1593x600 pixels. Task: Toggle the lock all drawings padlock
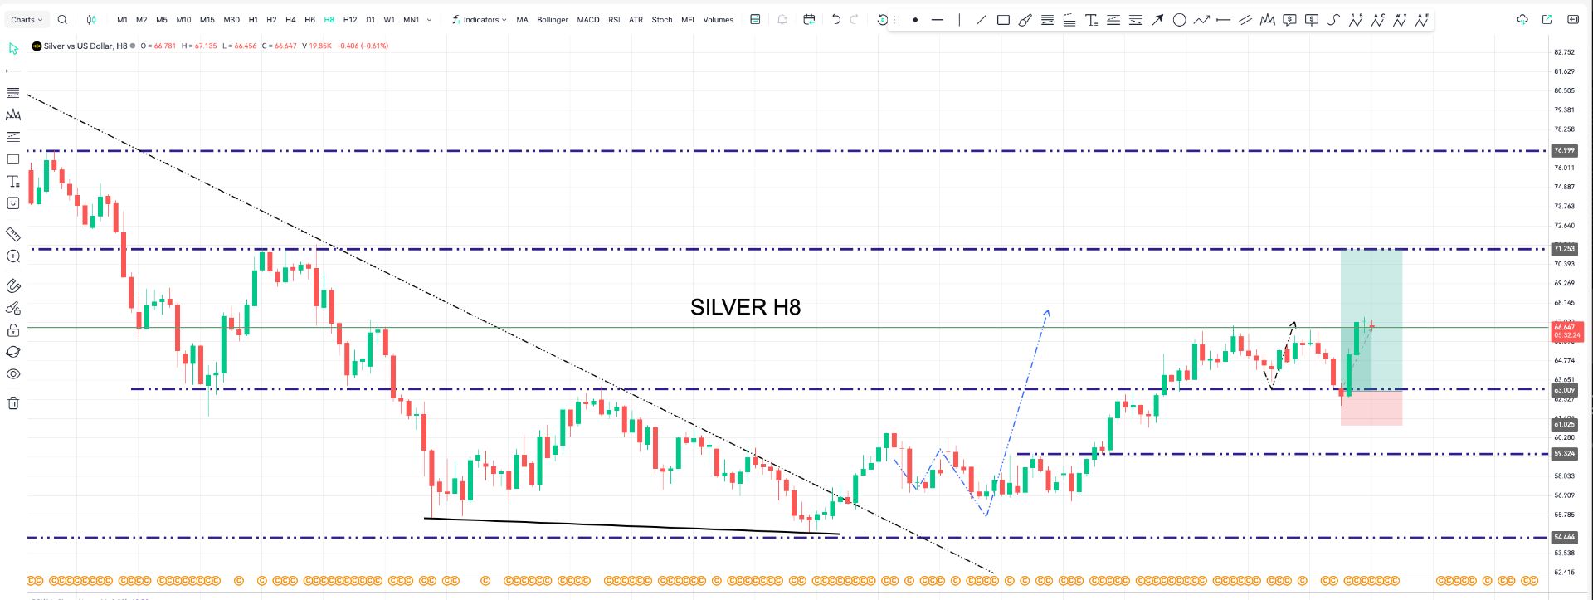pos(13,330)
